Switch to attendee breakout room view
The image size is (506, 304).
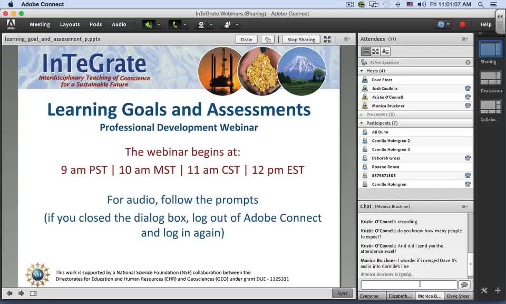pos(375,51)
